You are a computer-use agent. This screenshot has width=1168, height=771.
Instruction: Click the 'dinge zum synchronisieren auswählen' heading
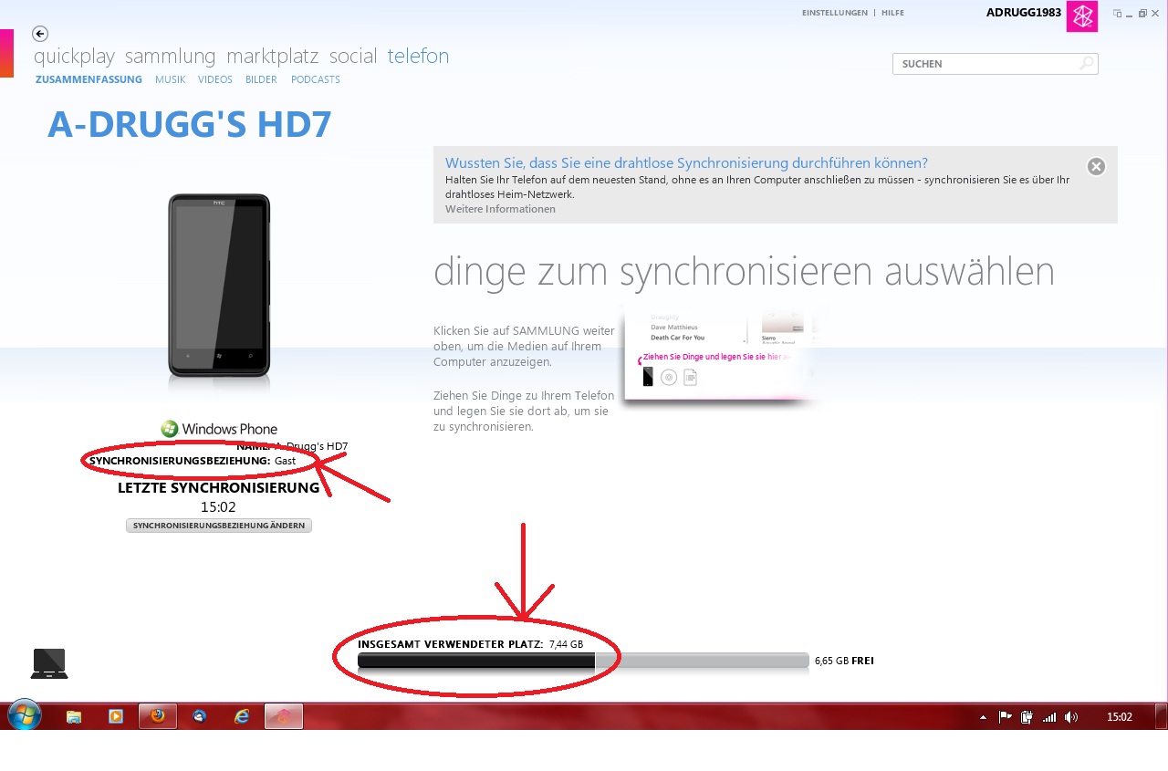click(x=744, y=272)
